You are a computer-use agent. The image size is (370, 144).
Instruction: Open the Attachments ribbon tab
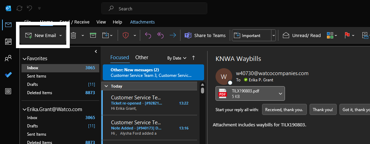click(x=142, y=22)
